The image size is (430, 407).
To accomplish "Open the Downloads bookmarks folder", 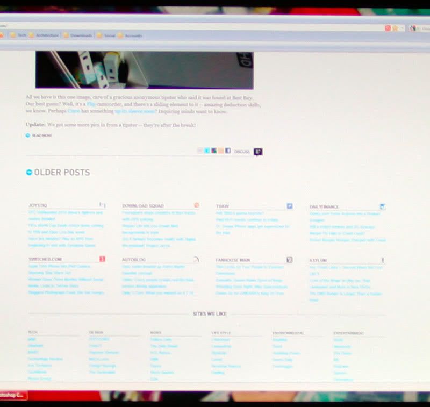I will pyautogui.click(x=78, y=35).
